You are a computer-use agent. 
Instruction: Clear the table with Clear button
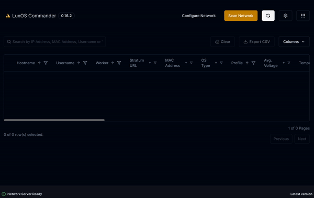click(x=222, y=42)
